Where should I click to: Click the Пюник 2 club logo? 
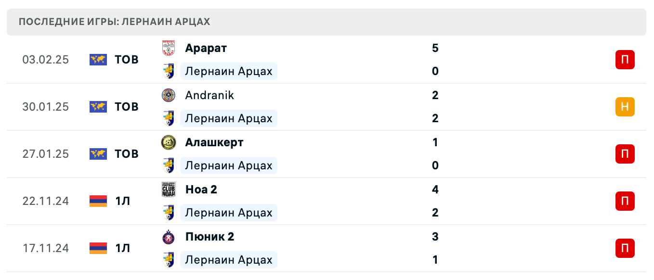point(169,237)
